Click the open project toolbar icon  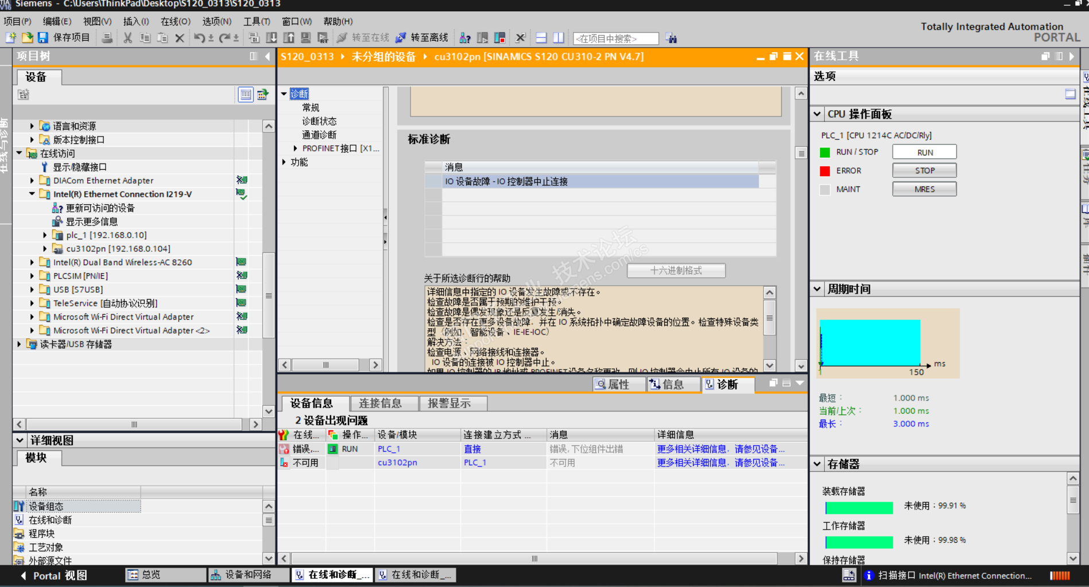pyautogui.click(x=27, y=38)
